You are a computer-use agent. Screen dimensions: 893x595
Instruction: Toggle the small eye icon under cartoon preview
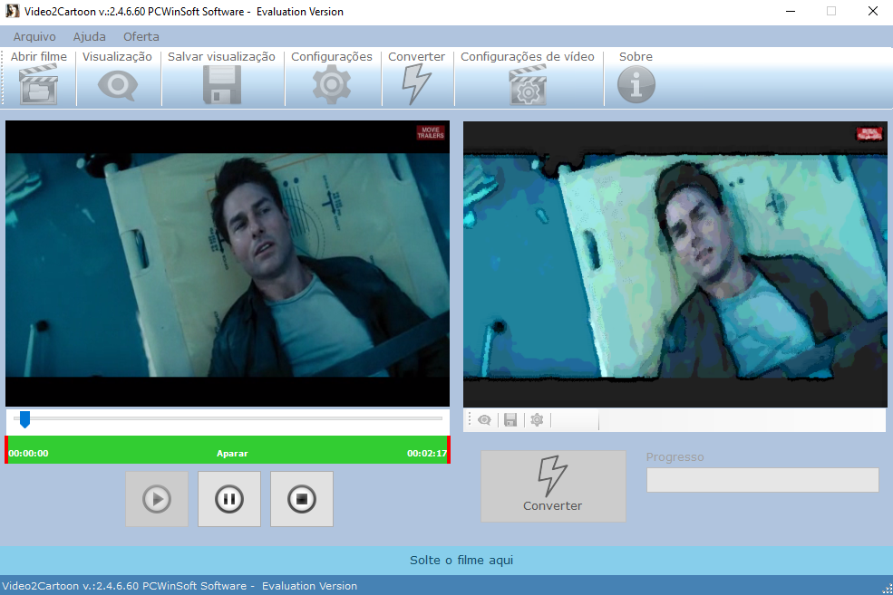click(485, 420)
